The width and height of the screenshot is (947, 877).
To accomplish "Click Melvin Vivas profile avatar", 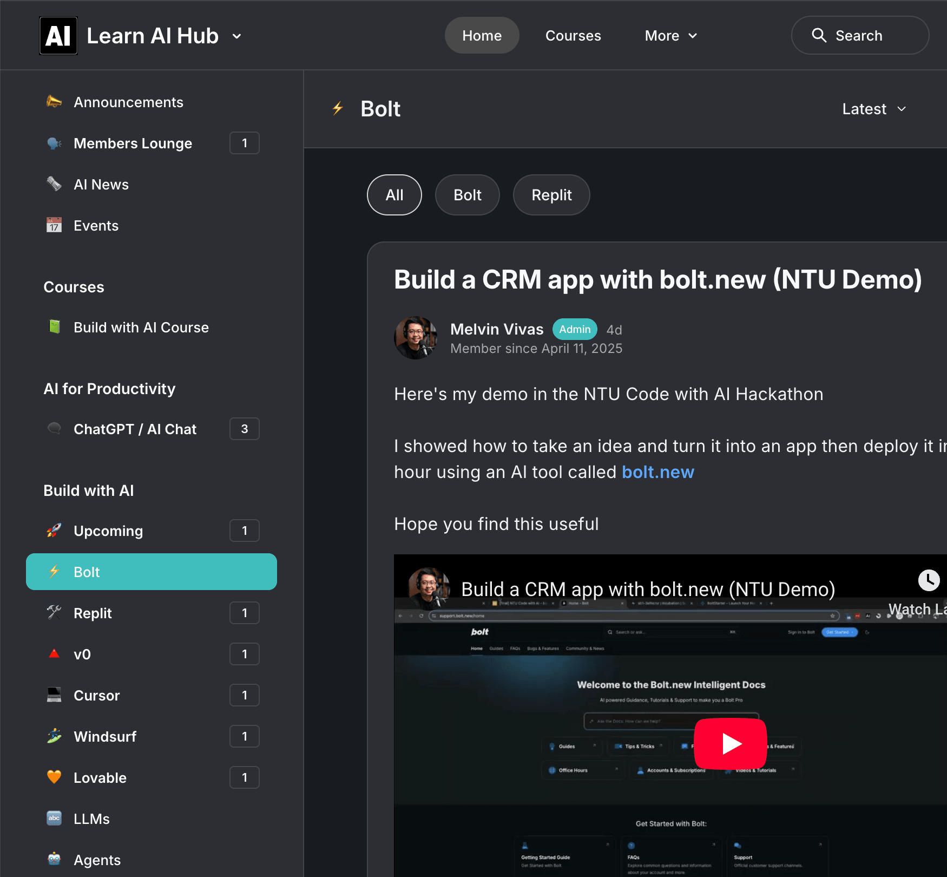I will tap(416, 338).
